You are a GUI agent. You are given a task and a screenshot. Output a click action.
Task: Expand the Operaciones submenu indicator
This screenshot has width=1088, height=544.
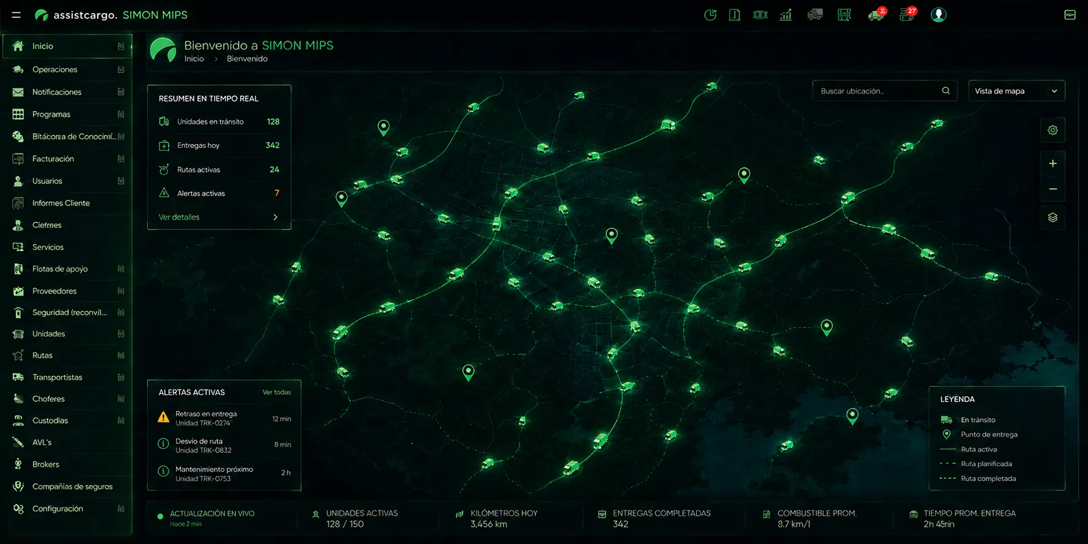pyautogui.click(x=121, y=69)
